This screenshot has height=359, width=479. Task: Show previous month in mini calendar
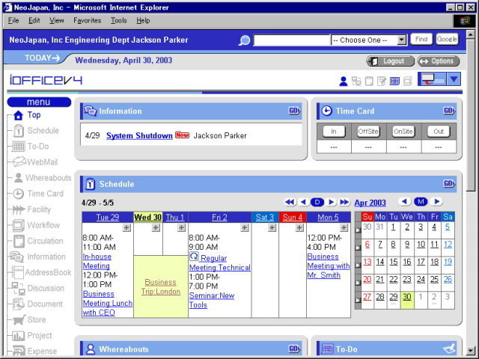coord(404,201)
